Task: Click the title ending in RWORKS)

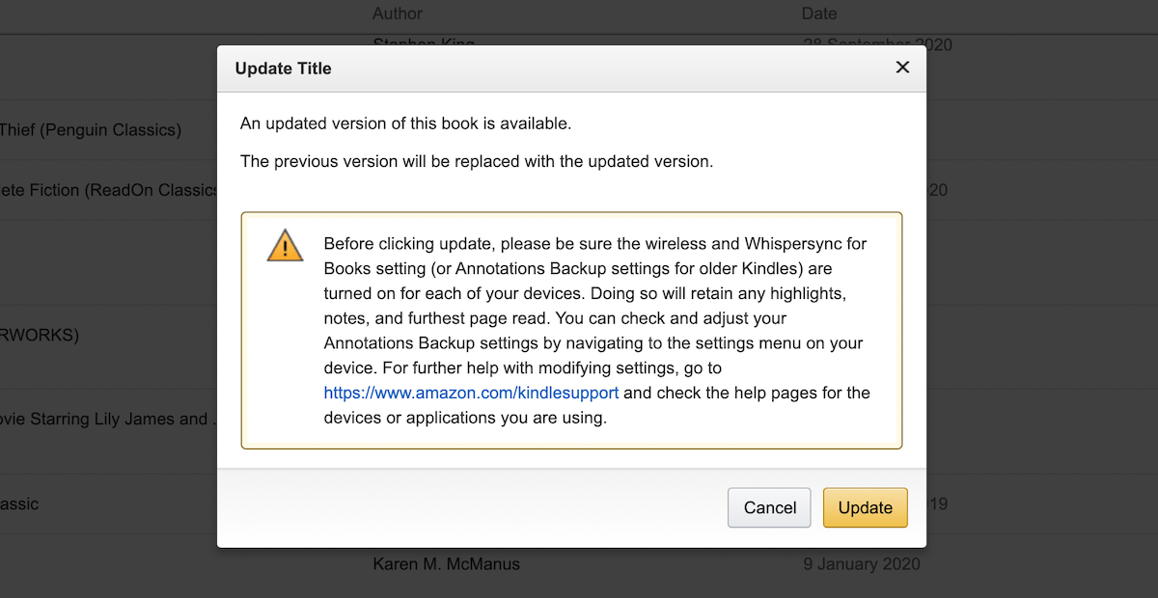Action: click(40, 336)
